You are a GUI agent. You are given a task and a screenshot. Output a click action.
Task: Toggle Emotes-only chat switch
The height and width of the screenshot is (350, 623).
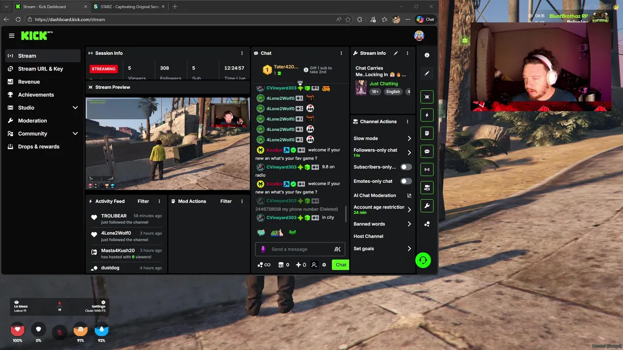point(406,181)
